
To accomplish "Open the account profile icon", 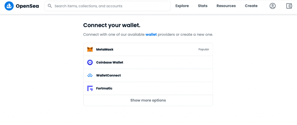I will coord(272,6).
